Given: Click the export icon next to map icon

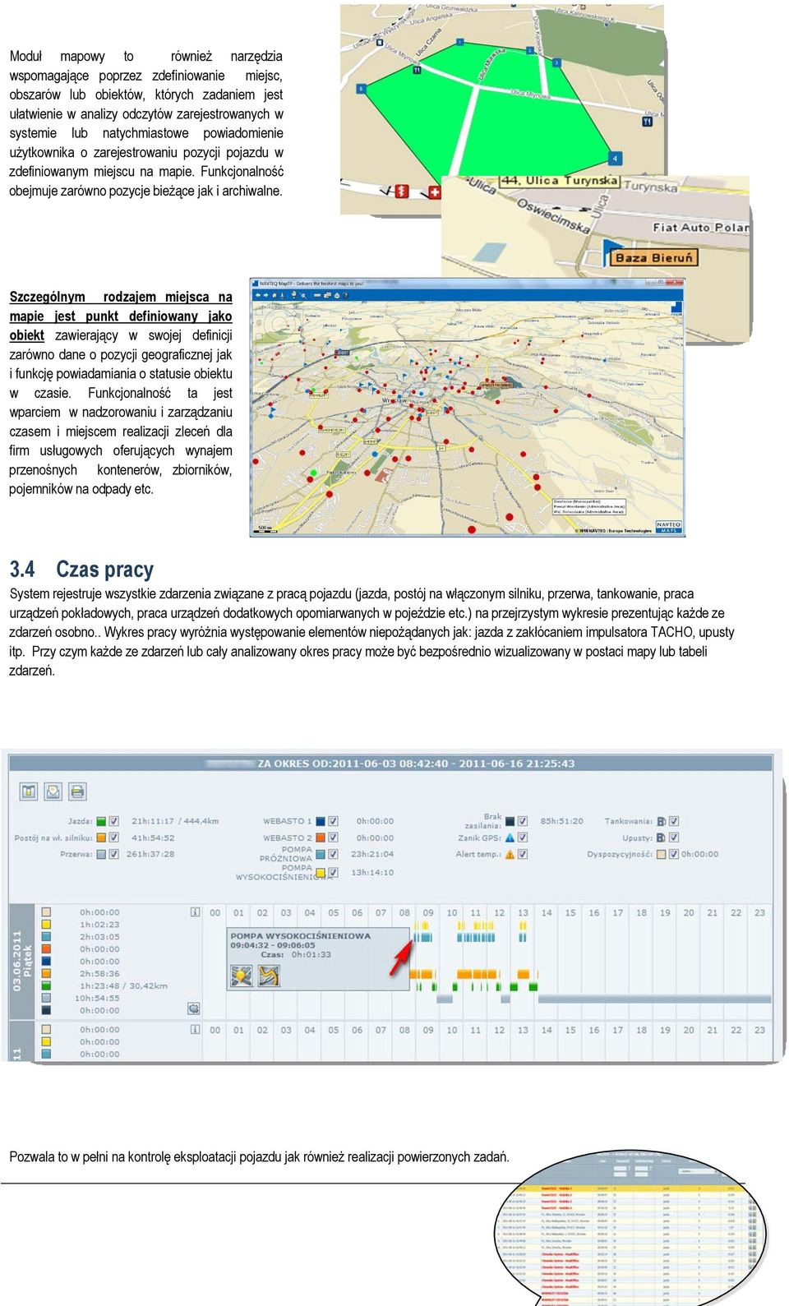Looking at the screenshot, I should click(x=53, y=791).
